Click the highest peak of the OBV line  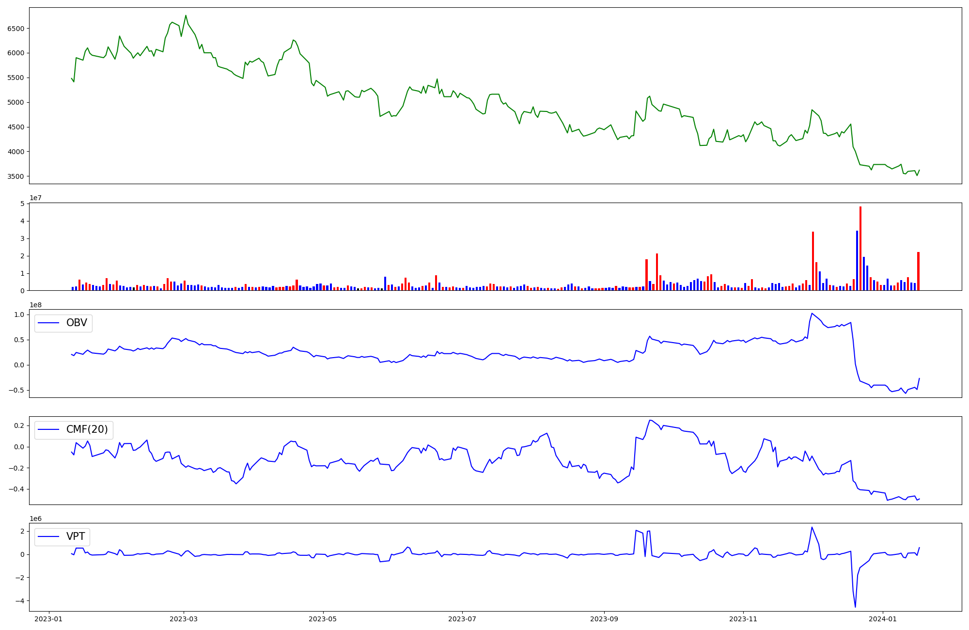[812, 314]
